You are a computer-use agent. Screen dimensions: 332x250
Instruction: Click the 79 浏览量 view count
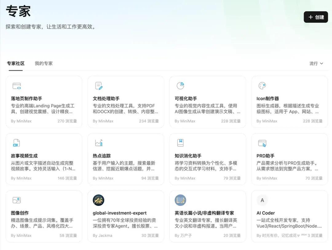click(x=232, y=178)
